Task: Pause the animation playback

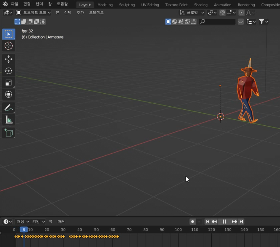Action: tap(224, 222)
